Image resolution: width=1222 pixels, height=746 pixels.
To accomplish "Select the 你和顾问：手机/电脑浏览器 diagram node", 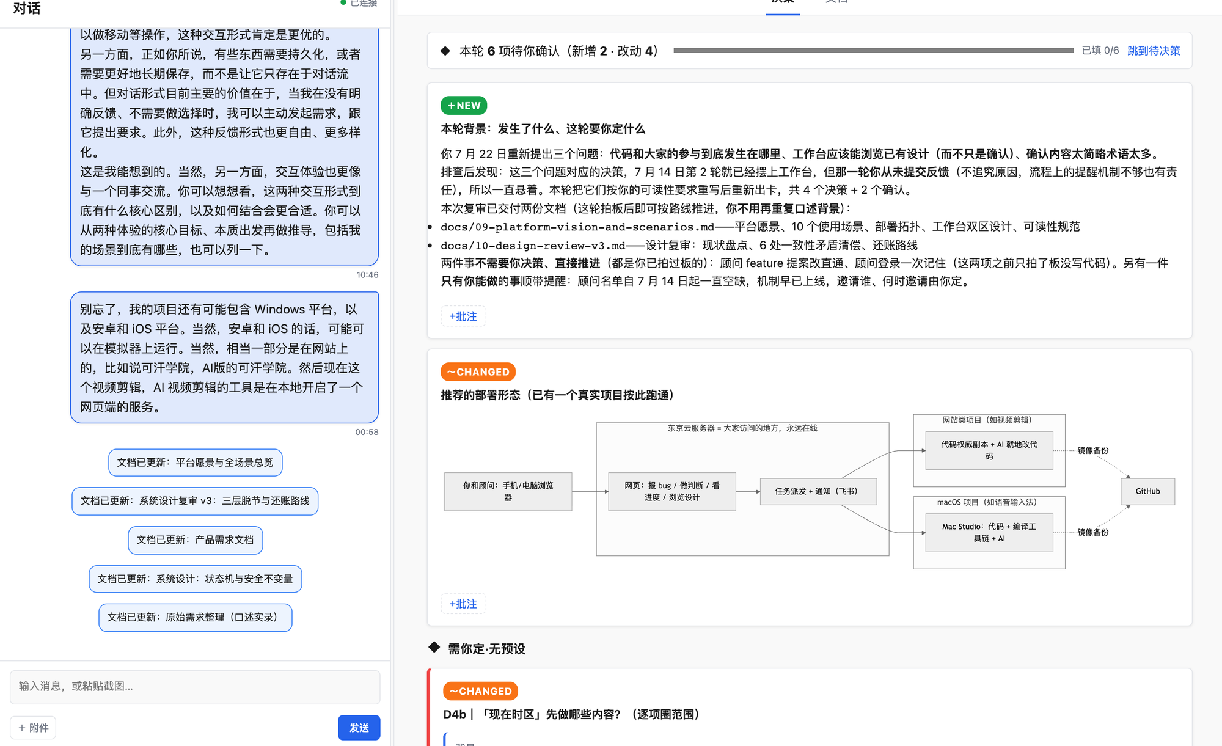I will coord(508,491).
